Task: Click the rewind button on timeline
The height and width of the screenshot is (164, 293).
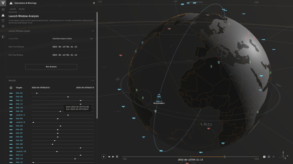Action: click(109, 157)
